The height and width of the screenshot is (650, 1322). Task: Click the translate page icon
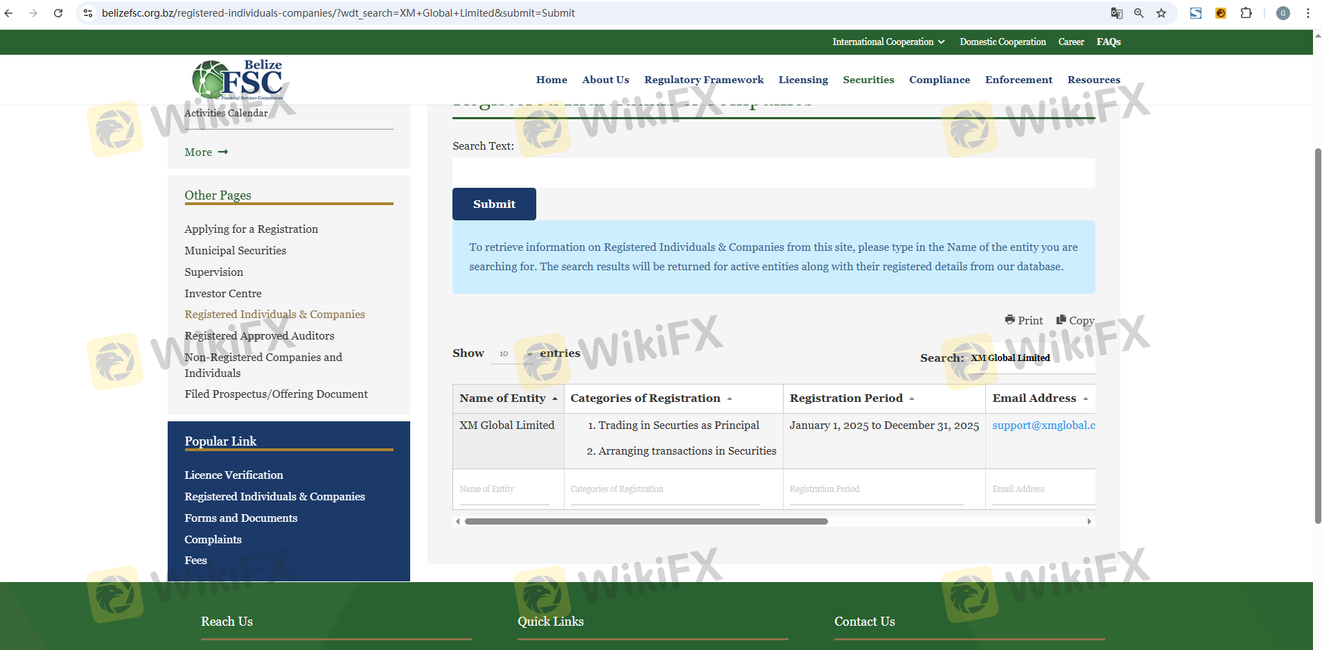[x=1116, y=13]
